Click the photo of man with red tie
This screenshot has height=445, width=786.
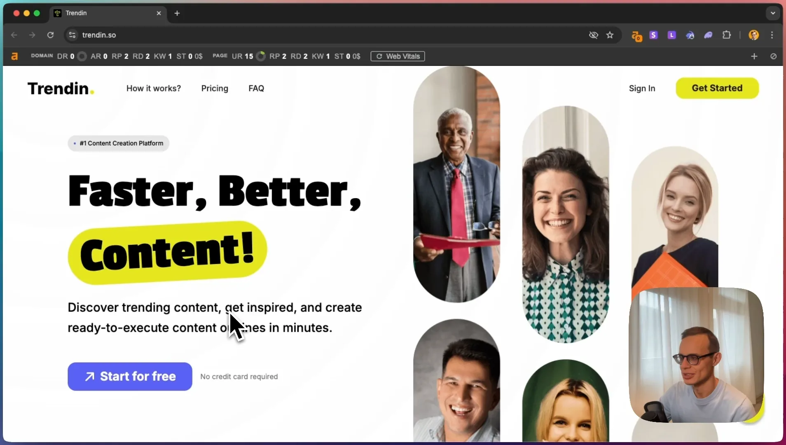[456, 184]
